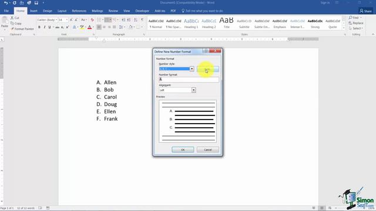This screenshot has height=211, width=376.
Task: Open the Font dialog launcher
Action: 93,35
